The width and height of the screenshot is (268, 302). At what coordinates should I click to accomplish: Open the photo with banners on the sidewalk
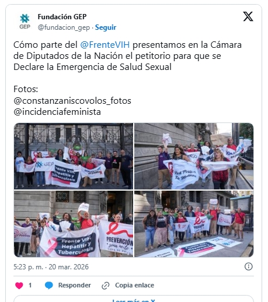pos(194,224)
